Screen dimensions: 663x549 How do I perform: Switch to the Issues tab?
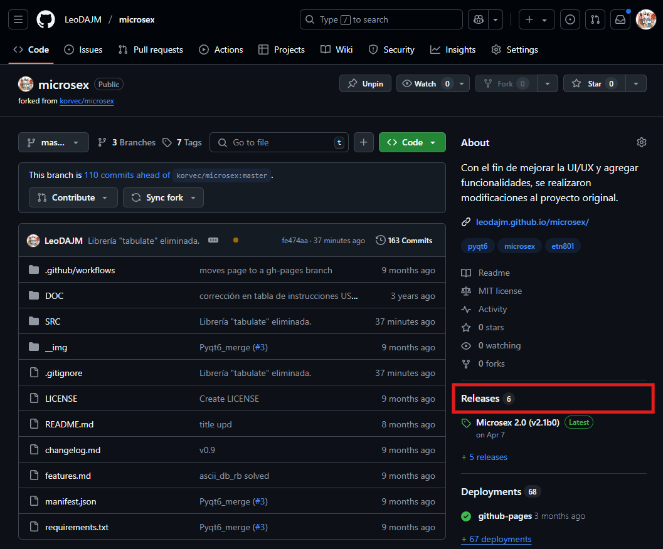(x=83, y=50)
